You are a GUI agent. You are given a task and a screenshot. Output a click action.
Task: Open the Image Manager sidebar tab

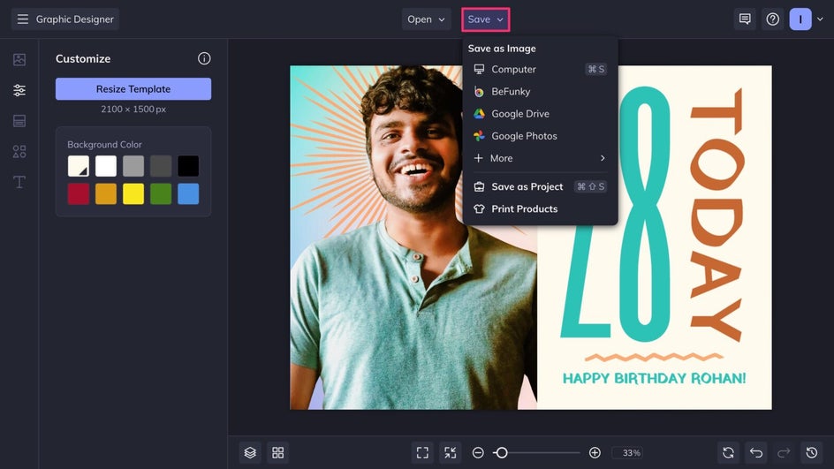[x=19, y=59]
